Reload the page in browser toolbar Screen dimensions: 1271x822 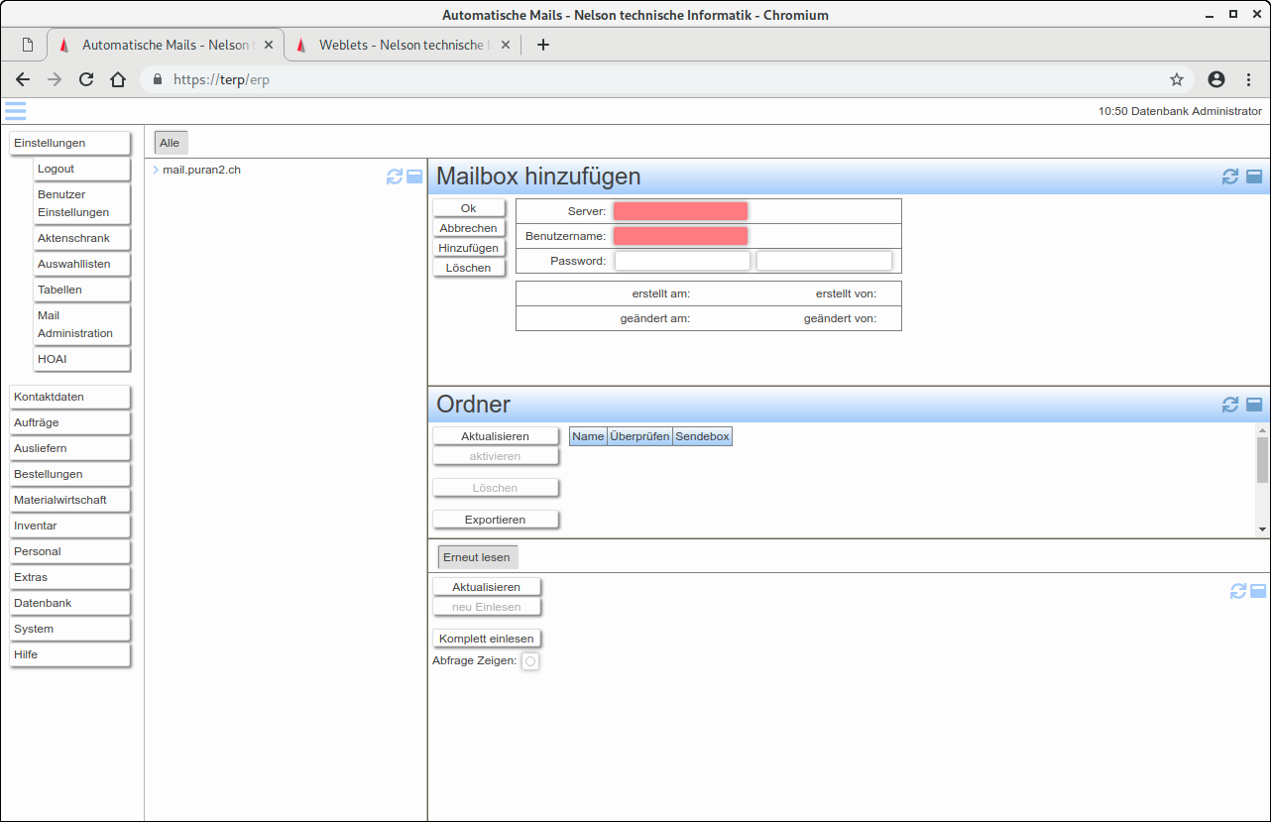click(86, 79)
